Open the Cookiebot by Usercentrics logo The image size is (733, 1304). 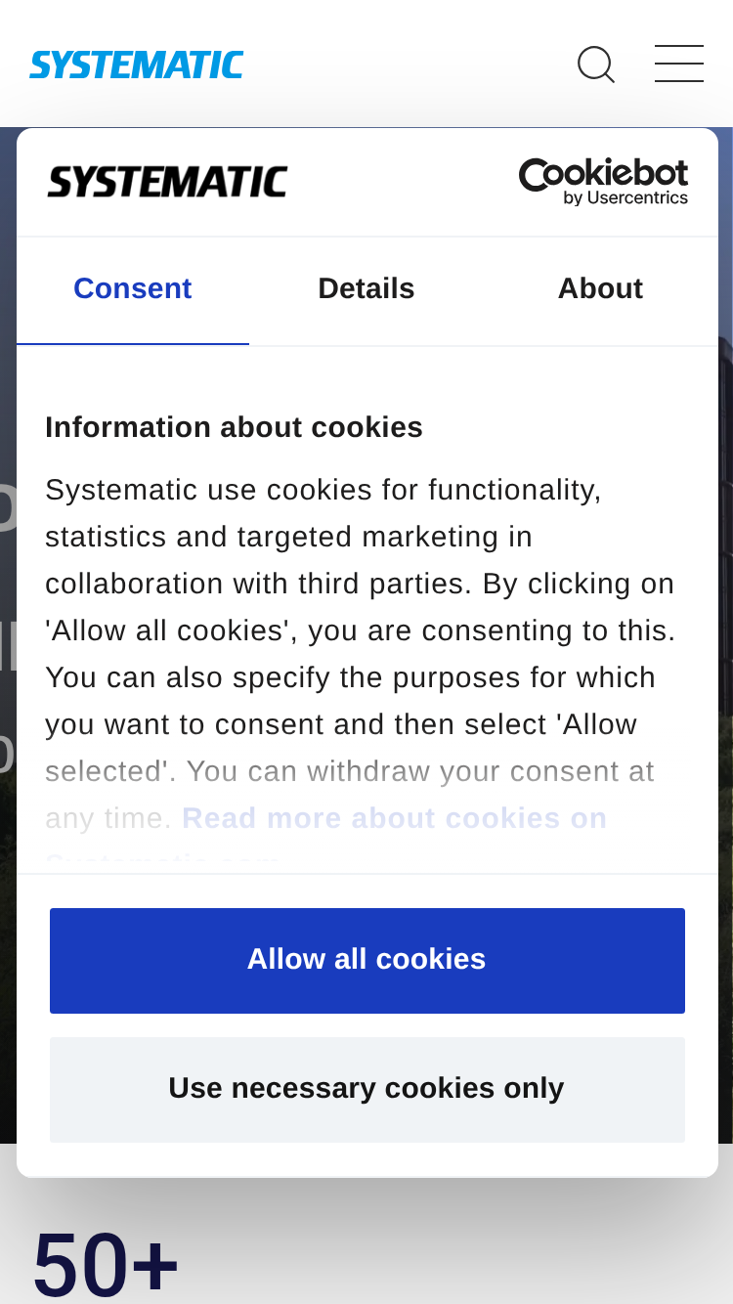coord(603,182)
